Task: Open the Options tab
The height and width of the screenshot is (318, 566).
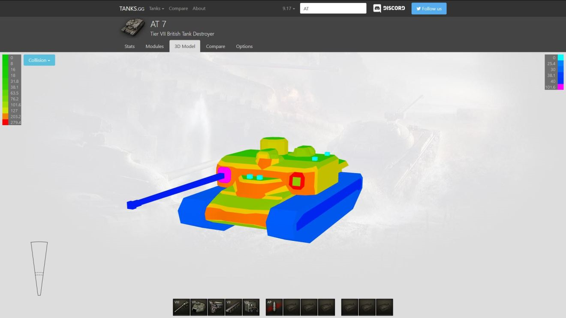Action: point(244,46)
